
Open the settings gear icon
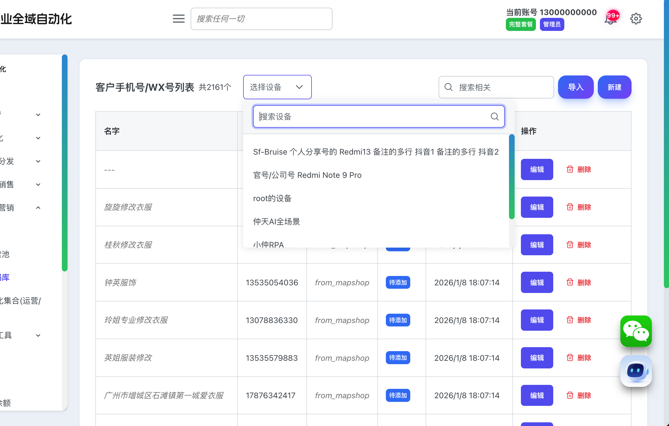[x=636, y=19]
